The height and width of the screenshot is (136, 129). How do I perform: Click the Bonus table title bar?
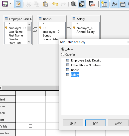coord(52,19)
